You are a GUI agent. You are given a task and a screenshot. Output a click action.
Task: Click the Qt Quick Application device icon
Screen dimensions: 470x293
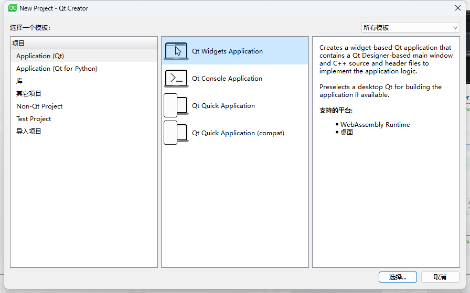(x=176, y=105)
